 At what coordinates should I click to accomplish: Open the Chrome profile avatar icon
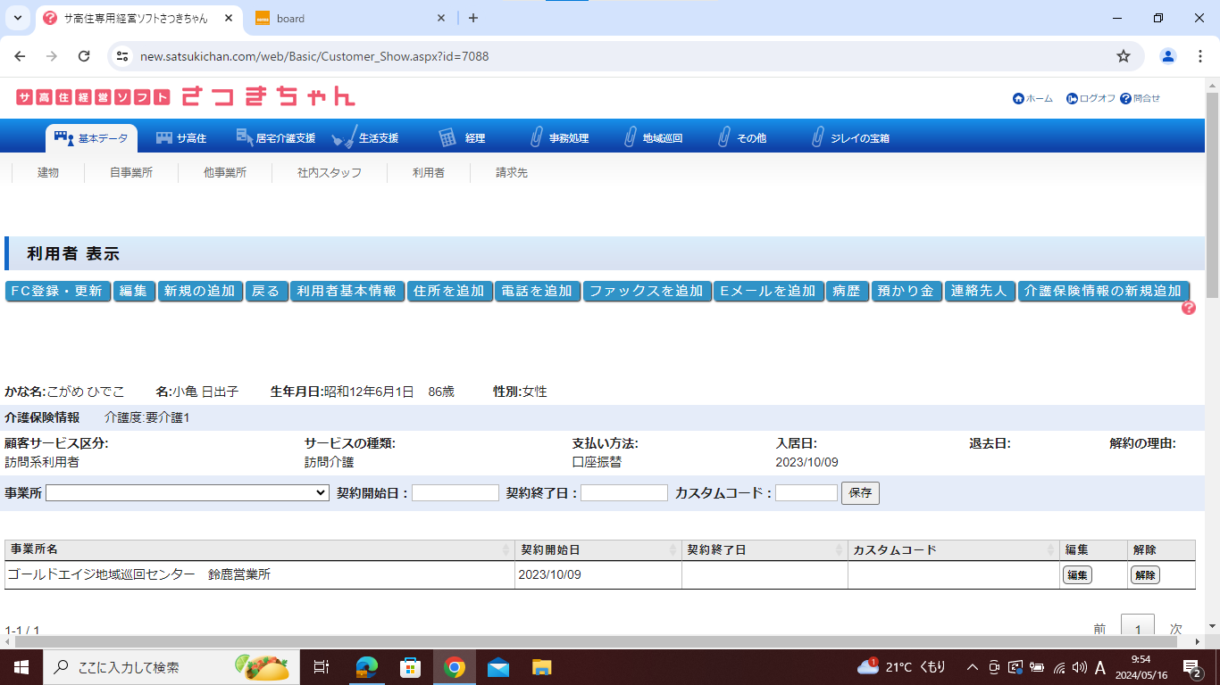tap(1168, 56)
